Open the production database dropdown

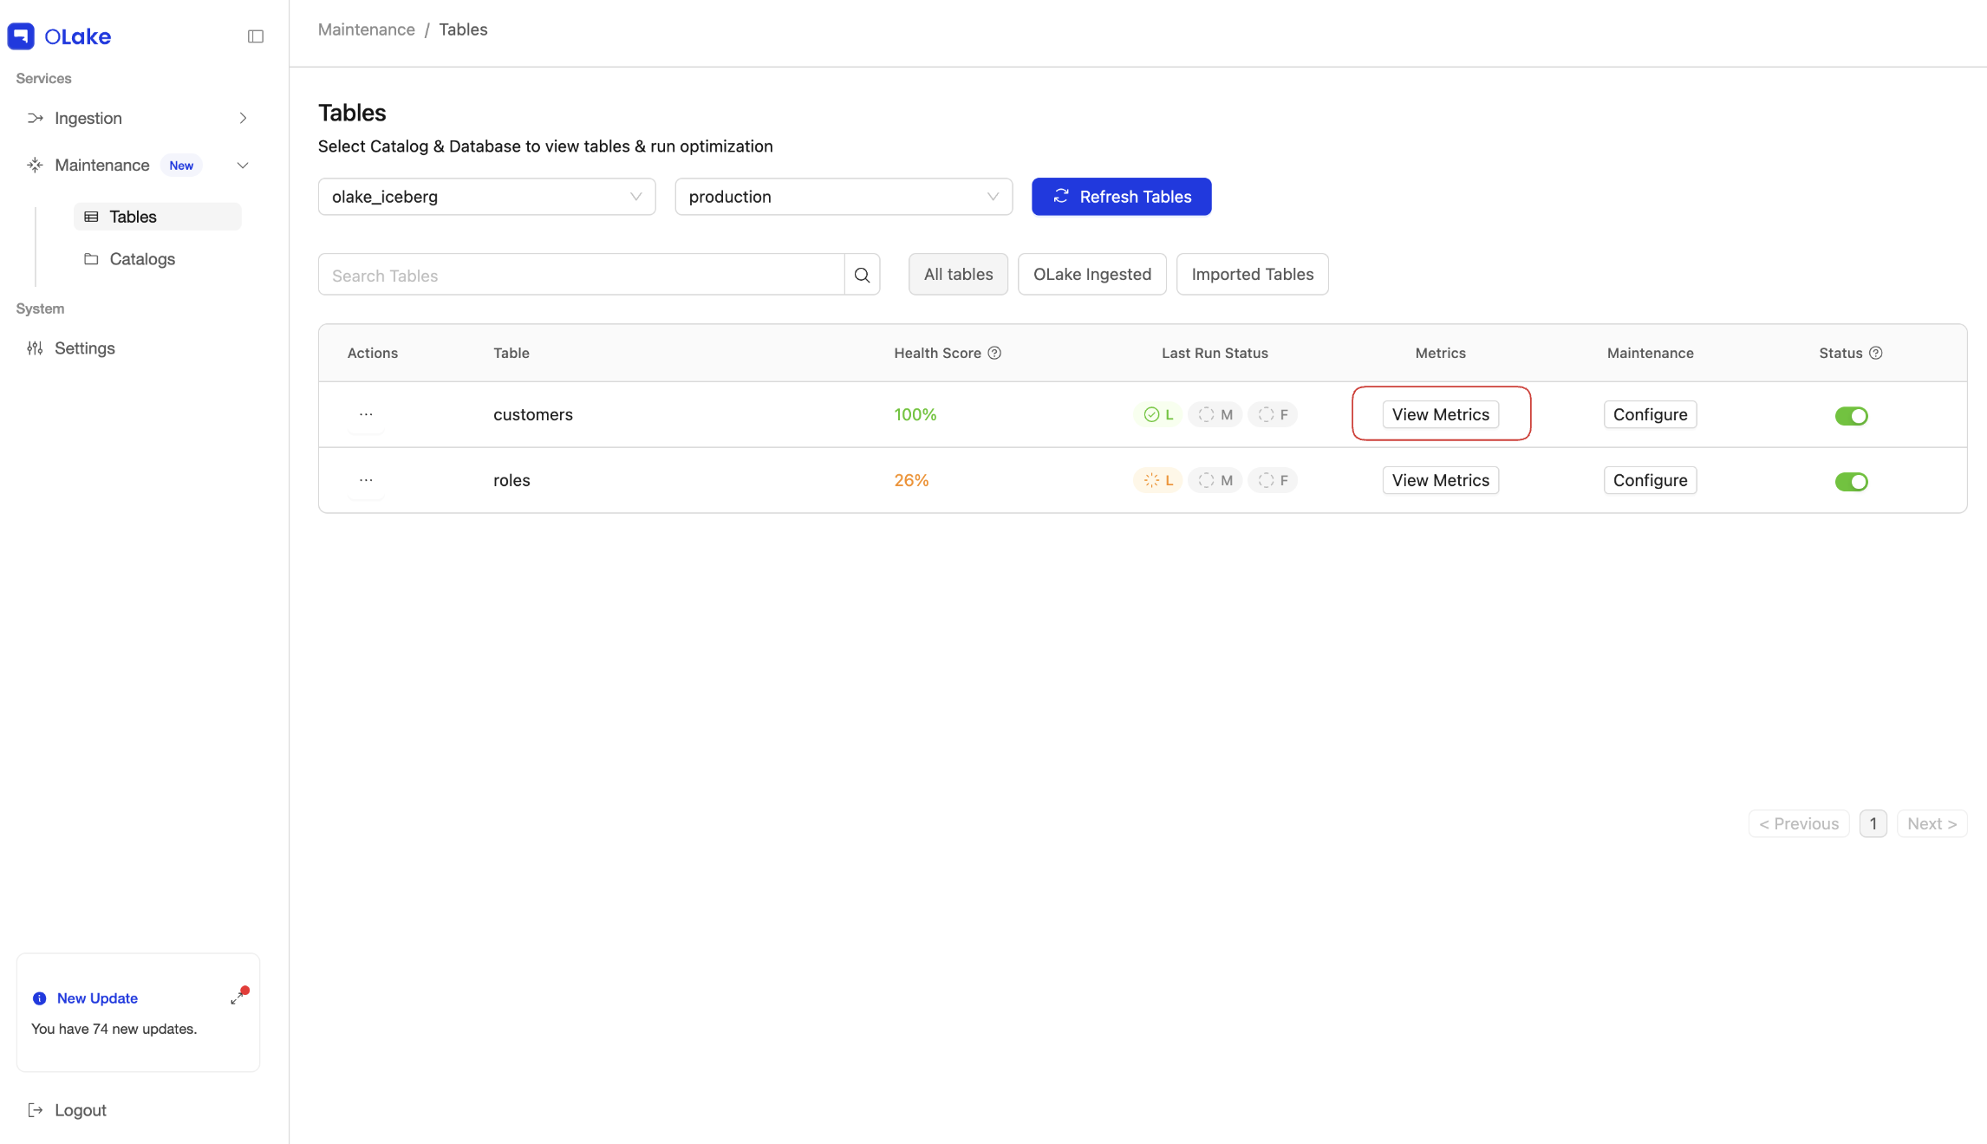point(843,197)
